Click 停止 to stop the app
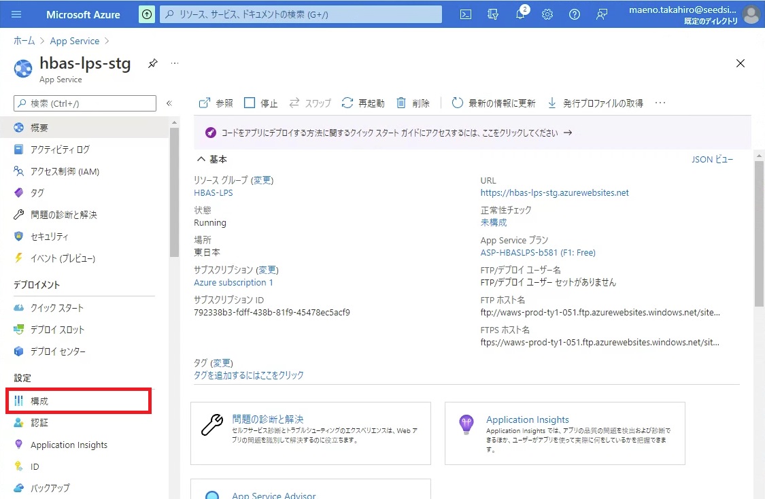This screenshot has width=765, height=499. [x=261, y=103]
